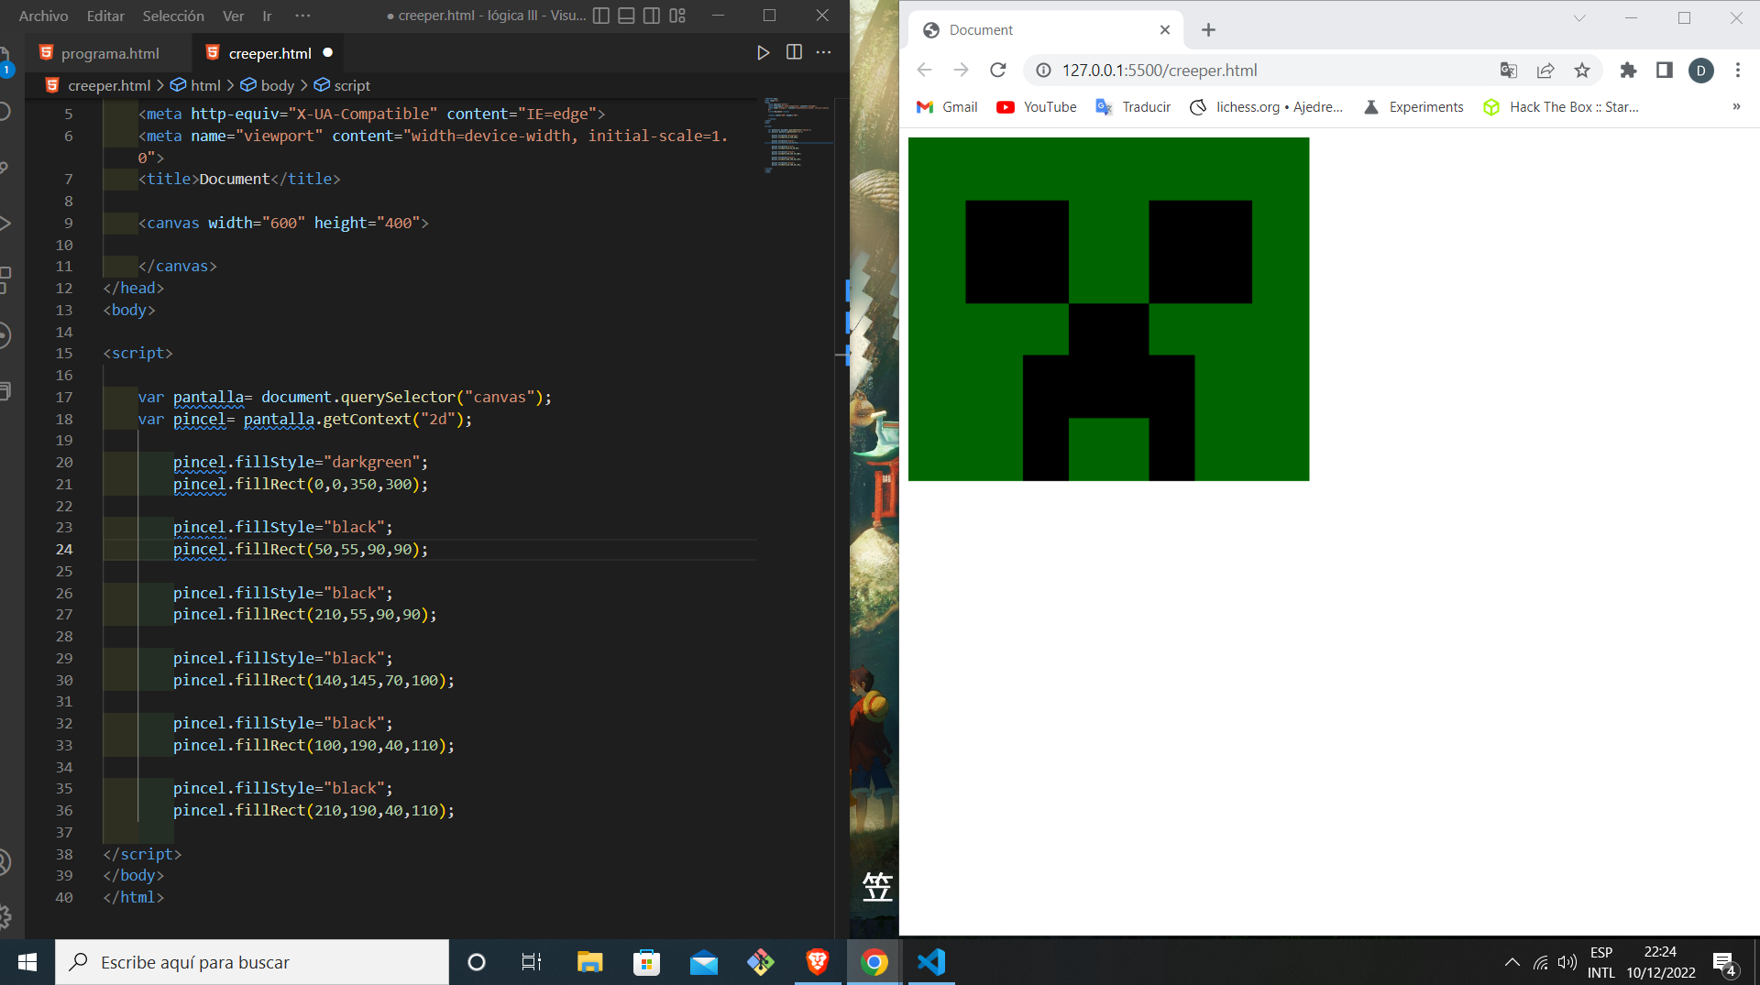This screenshot has height=985, width=1760.
Task: Open YouTube bookmark
Action: point(1037,107)
